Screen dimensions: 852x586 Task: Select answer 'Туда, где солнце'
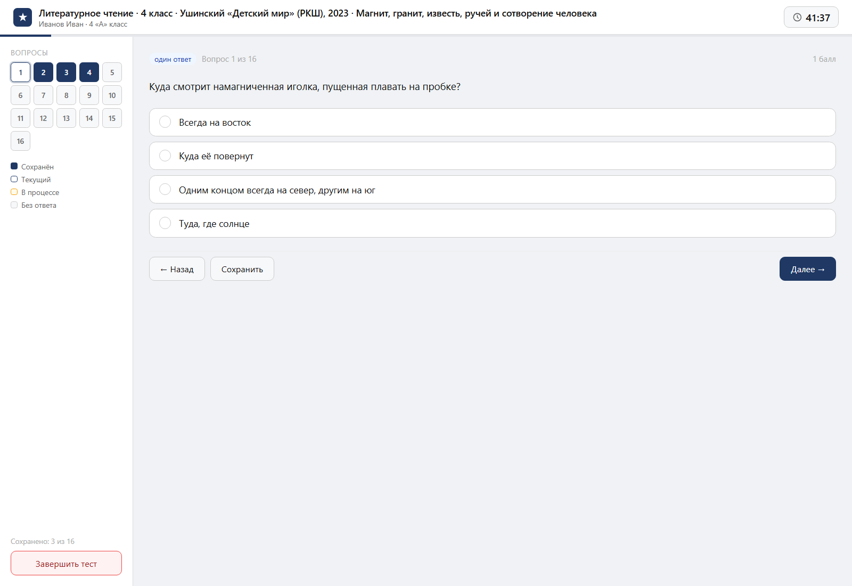[x=492, y=223]
